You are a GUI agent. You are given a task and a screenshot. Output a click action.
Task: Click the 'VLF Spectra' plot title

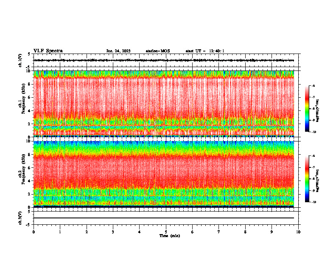click(x=48, y=51)
